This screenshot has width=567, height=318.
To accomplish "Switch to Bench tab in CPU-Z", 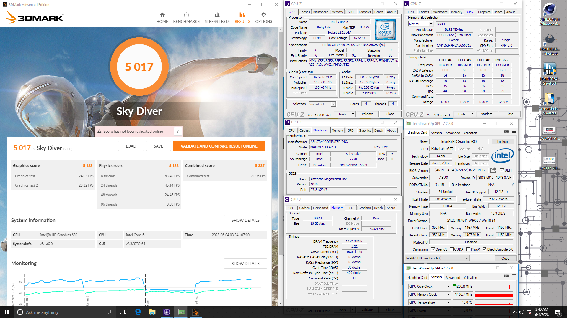I will click(x=379, y=12).
